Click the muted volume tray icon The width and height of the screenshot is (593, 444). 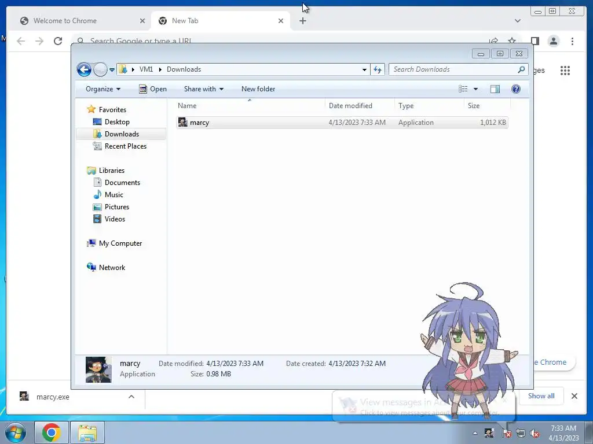click(535, 433)
